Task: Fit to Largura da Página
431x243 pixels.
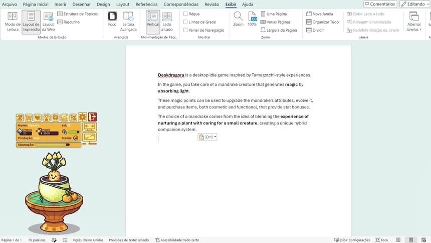Action: point(279,30)
